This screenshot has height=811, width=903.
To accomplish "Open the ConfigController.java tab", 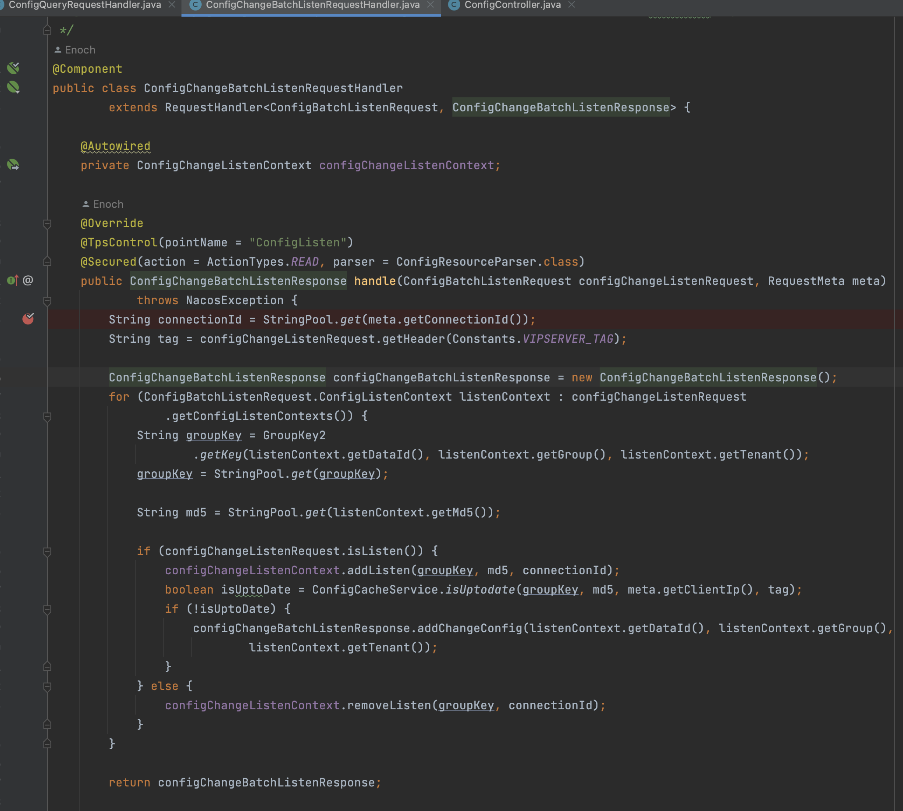I will [x=512, y=5].
